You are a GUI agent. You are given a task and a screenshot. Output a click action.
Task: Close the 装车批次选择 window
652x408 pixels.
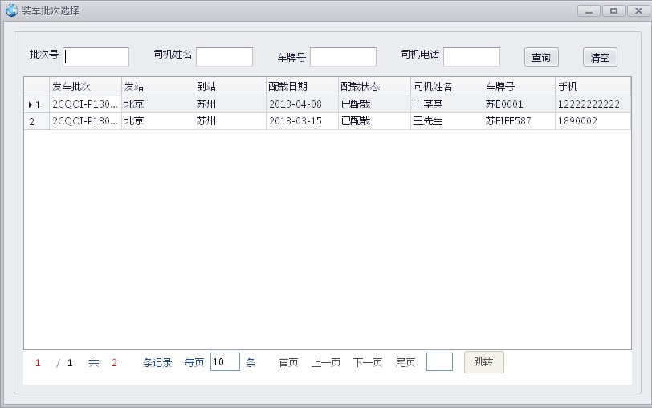(x=638, y=10)
